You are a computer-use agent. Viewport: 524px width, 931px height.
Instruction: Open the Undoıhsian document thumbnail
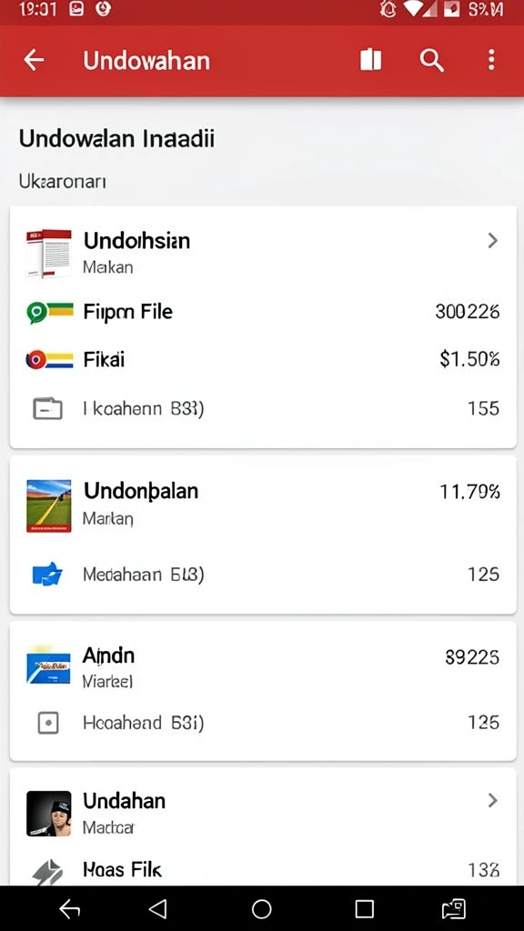pos(49,254)
